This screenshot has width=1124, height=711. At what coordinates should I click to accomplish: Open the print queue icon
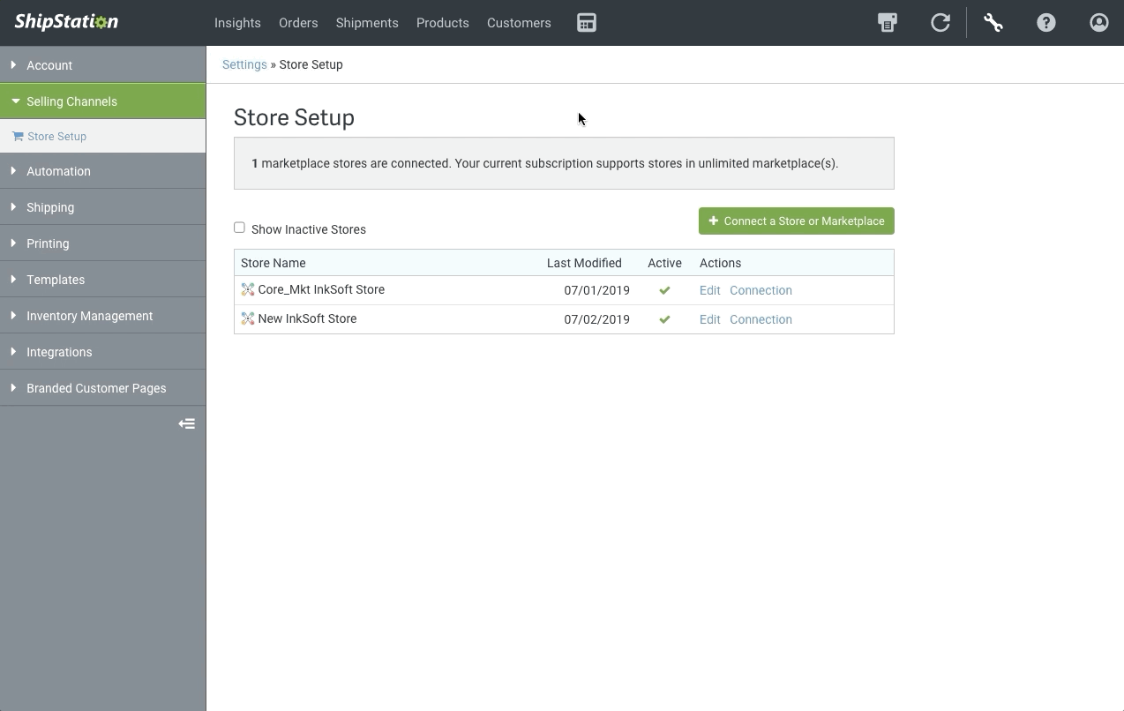887,22
